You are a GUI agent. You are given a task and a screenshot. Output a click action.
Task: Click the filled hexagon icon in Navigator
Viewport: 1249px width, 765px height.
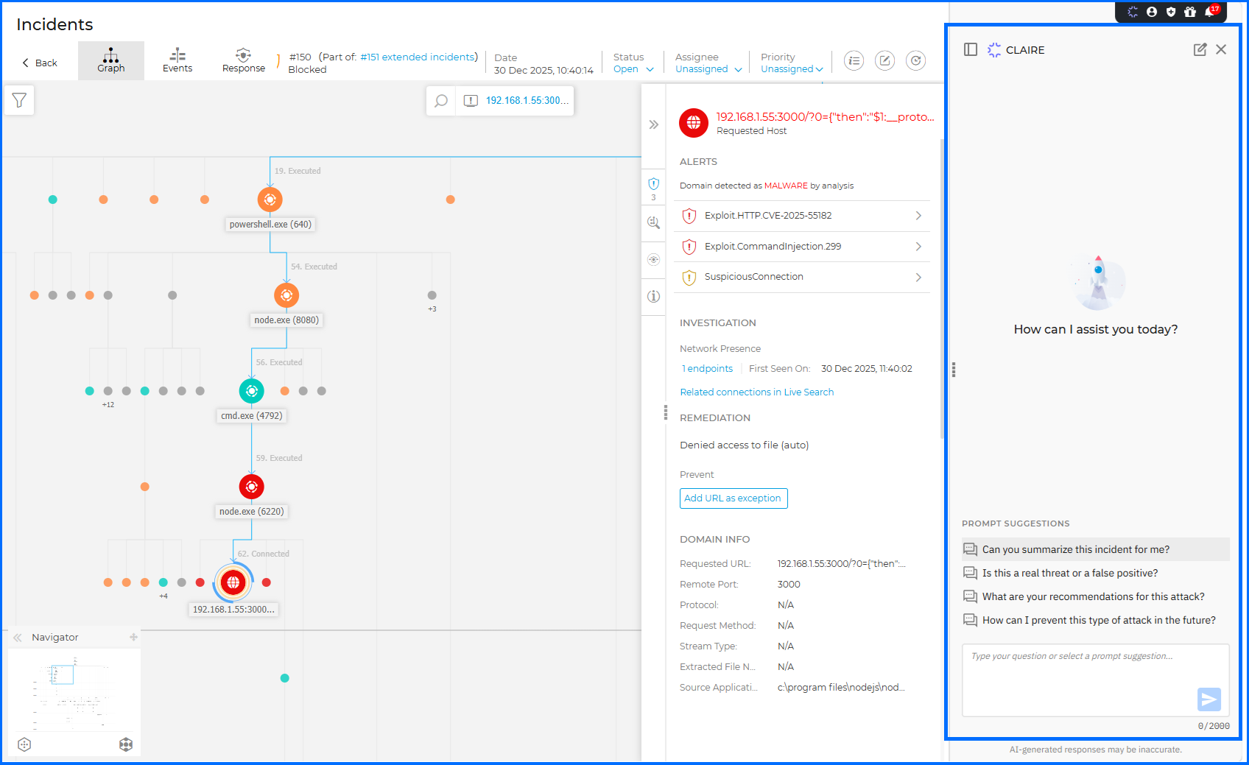126,744
